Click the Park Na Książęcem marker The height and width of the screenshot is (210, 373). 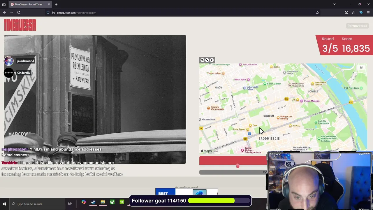316,122
